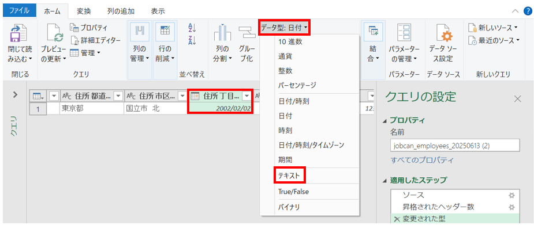534x225 pixels.
Task: Choose テキスト data type
Action: coord(289,176)
